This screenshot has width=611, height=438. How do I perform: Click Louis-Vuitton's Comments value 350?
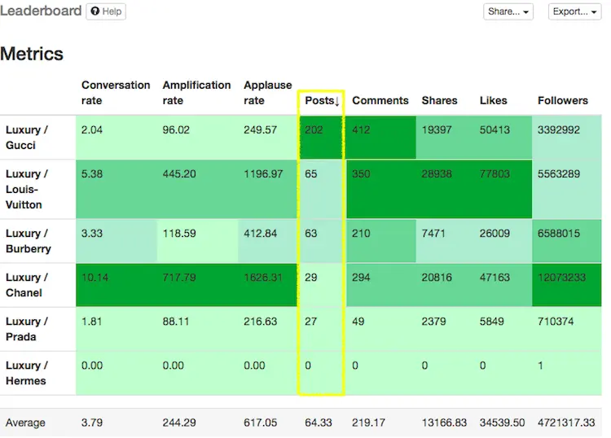[361, 173]
